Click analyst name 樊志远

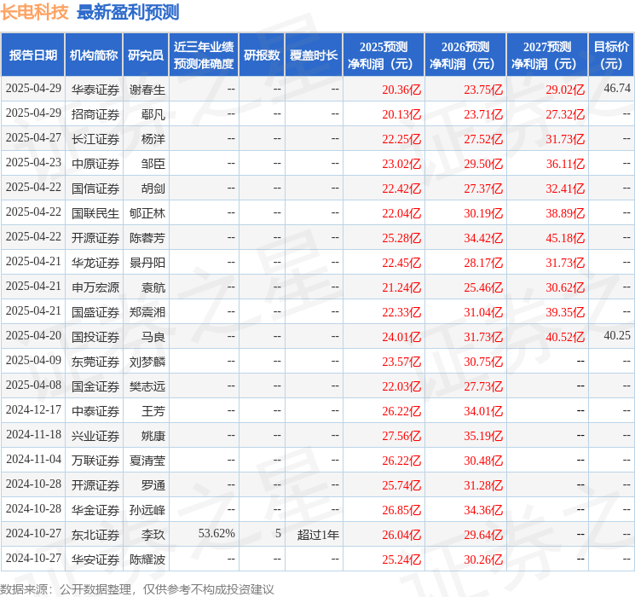point(147,386)
